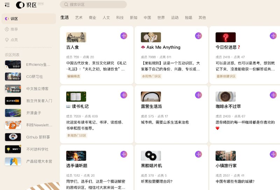Open 科技Newslett... in the 识区列表
This screenshot has height=190, width=280.
tap(29, 125)
